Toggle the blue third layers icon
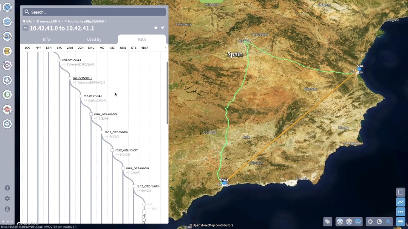Screen dimensions: 408x229 coord(358,221)
